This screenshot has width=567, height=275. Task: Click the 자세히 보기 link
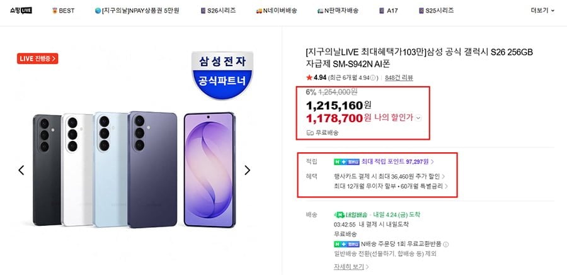[348, 267]
